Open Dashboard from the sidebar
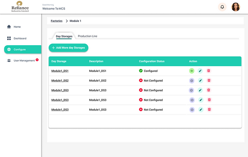 pos(17,38)
